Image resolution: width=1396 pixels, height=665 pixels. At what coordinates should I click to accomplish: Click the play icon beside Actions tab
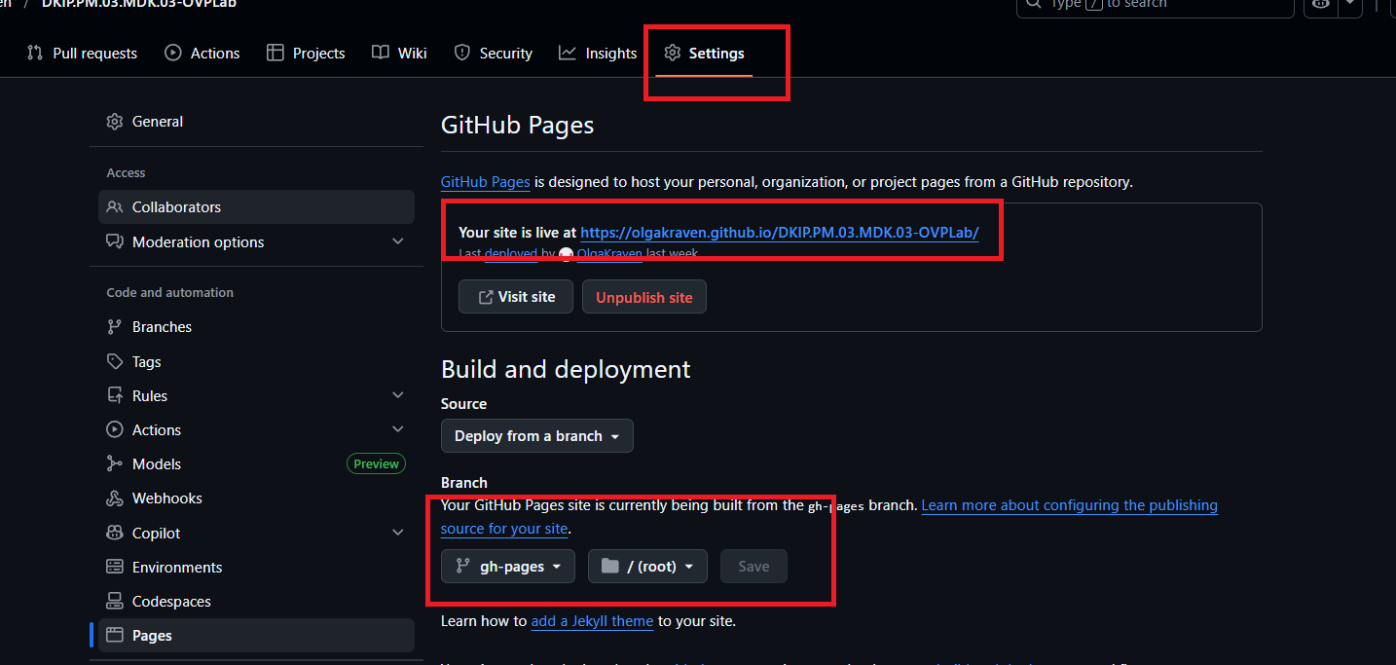[x=173, y=54]
